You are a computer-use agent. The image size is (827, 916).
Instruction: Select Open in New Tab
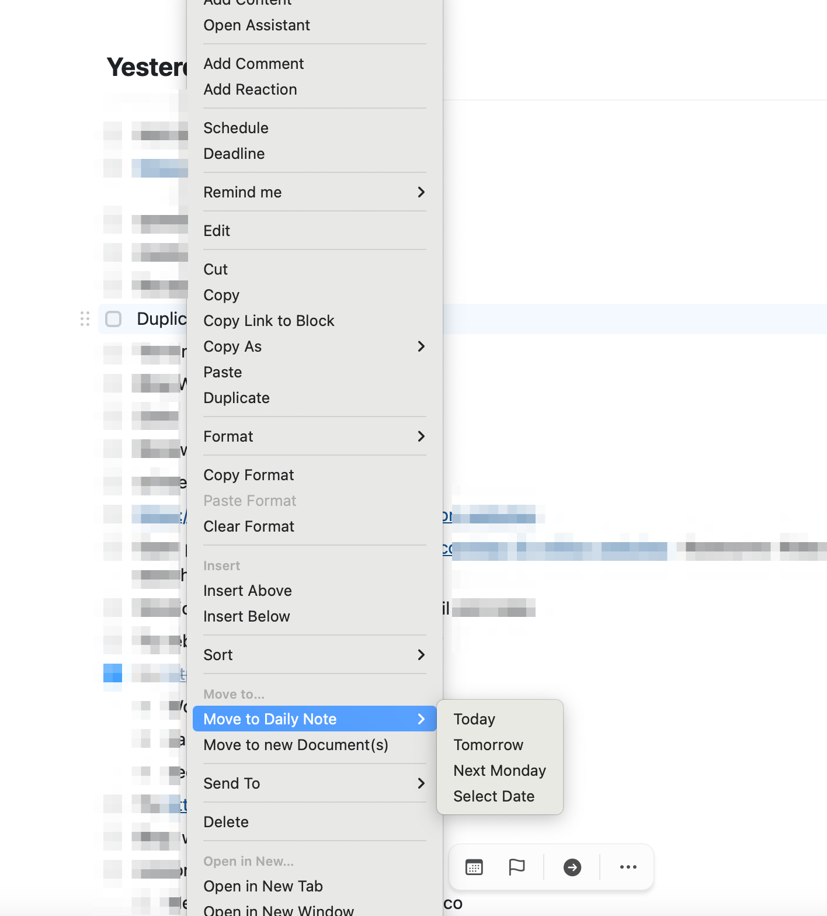click(263, 886)
